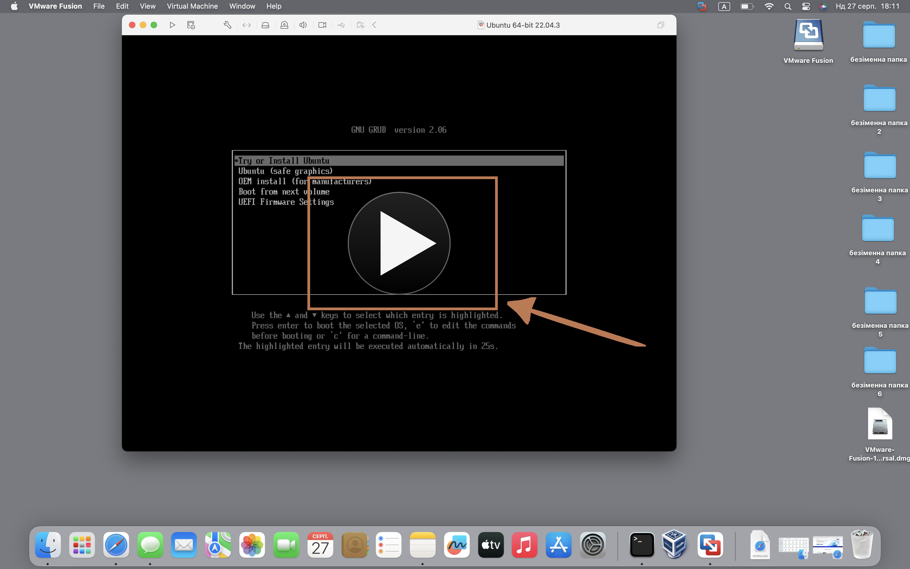This screenshot has height=569, width=910.
Task: Open VirtualBox from the Dock
Action: [674, 545]
